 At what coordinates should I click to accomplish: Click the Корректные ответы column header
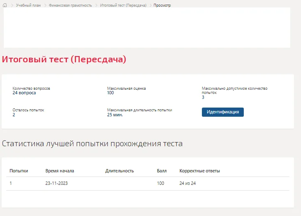pyautogui.click(x=200, y=171)
